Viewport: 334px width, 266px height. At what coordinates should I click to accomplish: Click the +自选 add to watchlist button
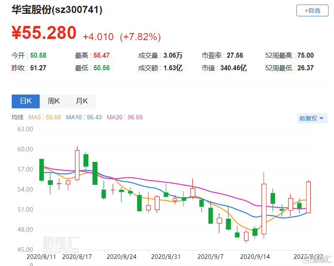(312, 10)
